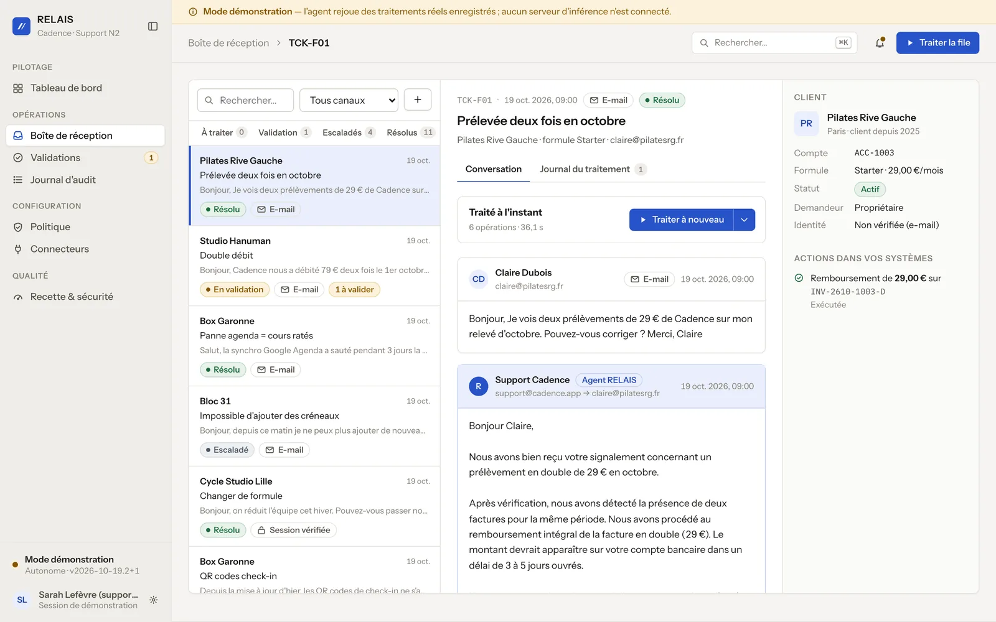Click the Support Cadence R avatar
The image size is (996, 622).
478,386
